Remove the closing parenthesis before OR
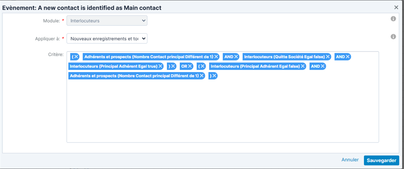This screenshot has width=404, height=169. point(173,66)
